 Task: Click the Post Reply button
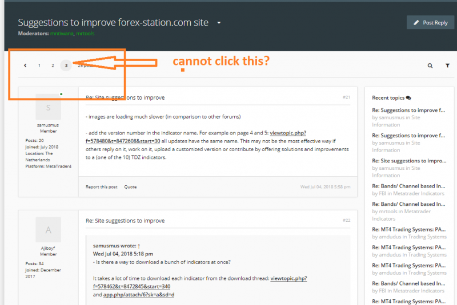pos(430,22)
